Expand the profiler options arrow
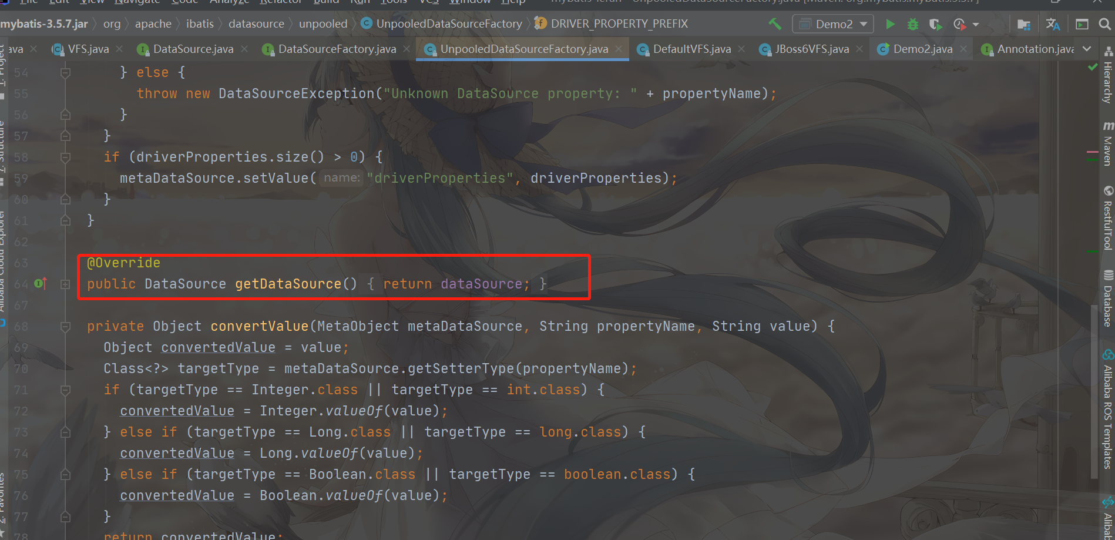The width and height of the screenshot is (1115, 540). (976, 25)
